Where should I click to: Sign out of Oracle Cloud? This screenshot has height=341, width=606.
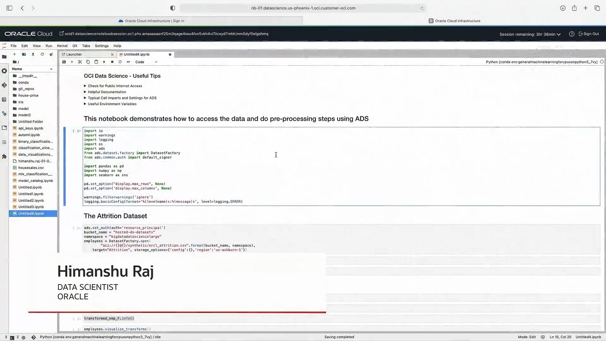point(588,34)
